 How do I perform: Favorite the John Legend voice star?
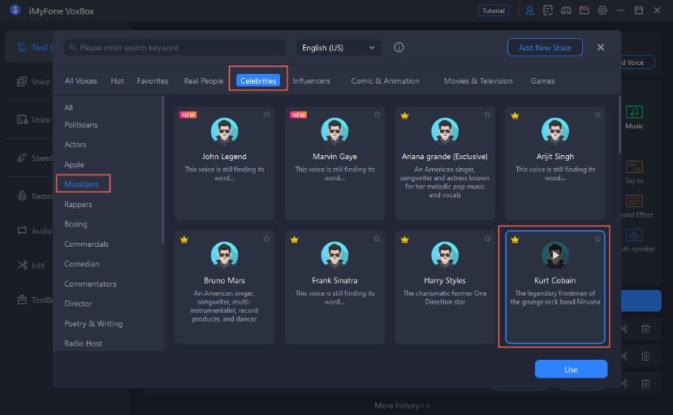(267, 115)
